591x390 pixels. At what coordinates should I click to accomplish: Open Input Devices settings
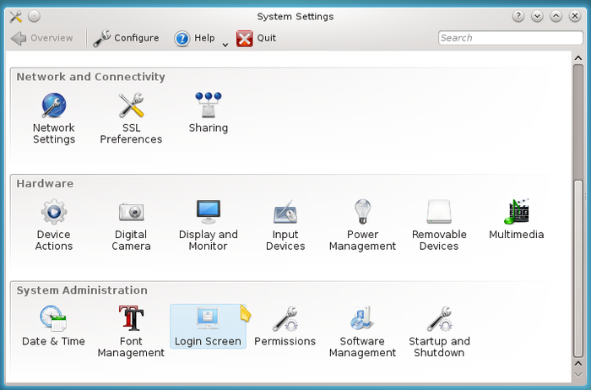pos(285,225)
